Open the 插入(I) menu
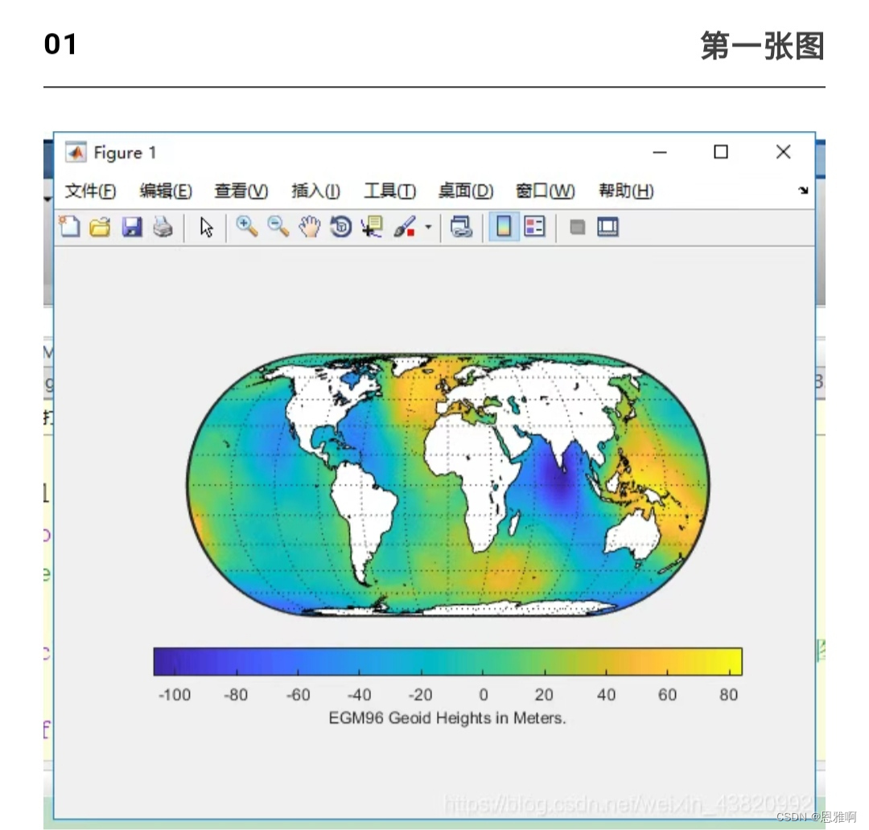Image resolution: width=869 pixels, height=830 pixels. click(x=315, y=191)
